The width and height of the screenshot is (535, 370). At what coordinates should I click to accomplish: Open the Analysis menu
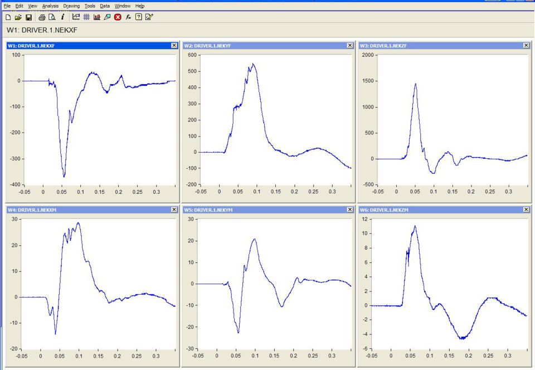tap(50, 6)
